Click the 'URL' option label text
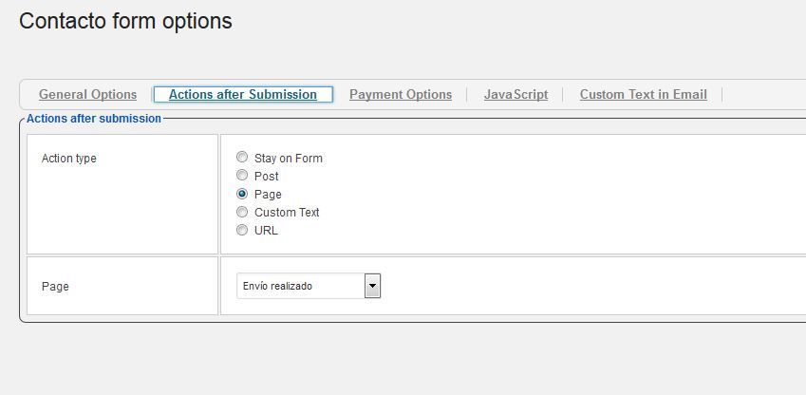 266,231
